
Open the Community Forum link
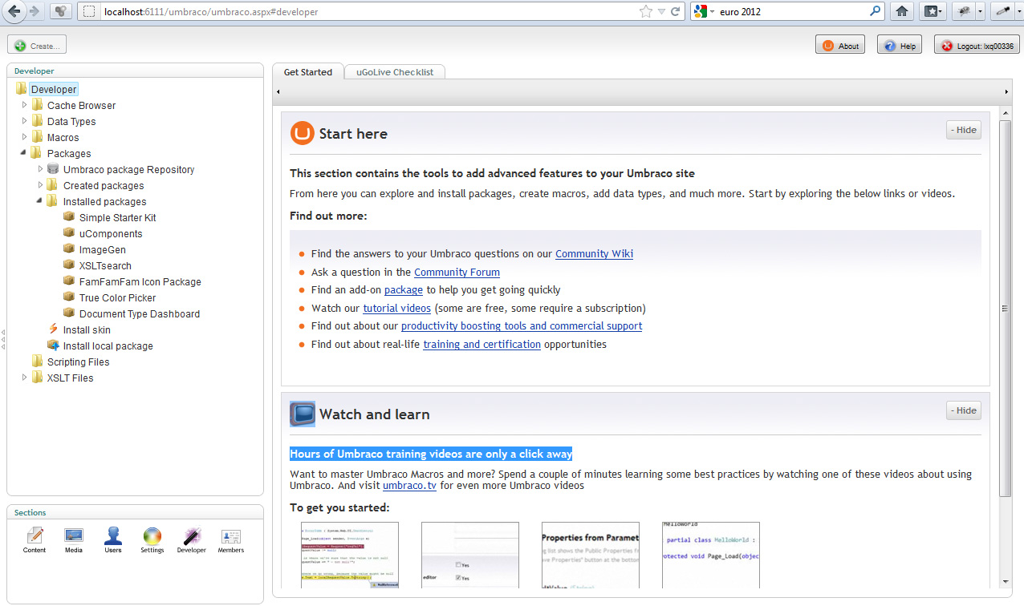457,272
